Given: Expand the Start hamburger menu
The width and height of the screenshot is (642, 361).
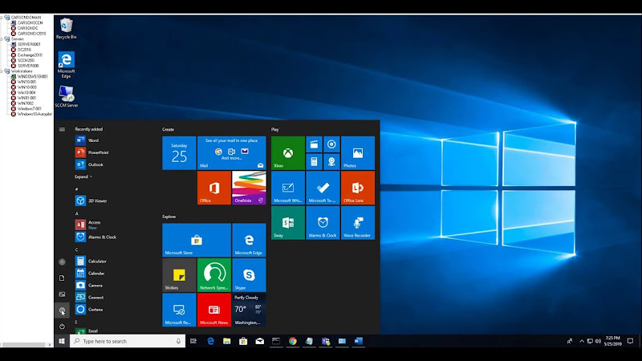Looking at the screenshot, I should click(x=62, y=129).
